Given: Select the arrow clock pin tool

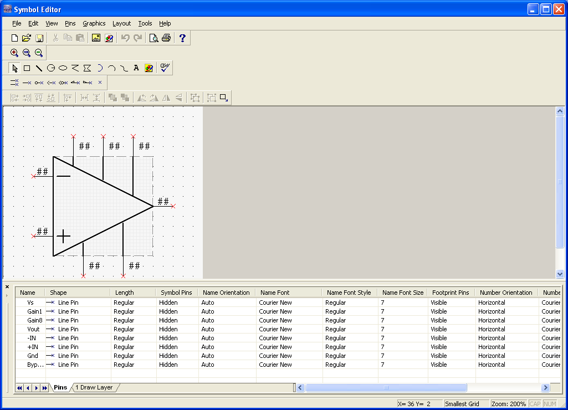Looking at the screenshot, I should pos(51,83).
